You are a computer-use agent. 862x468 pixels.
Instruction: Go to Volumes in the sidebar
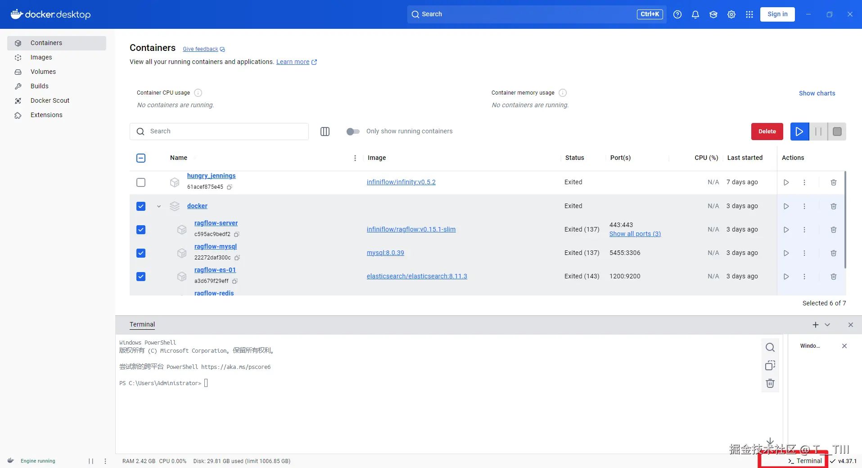tap(57, 72)
